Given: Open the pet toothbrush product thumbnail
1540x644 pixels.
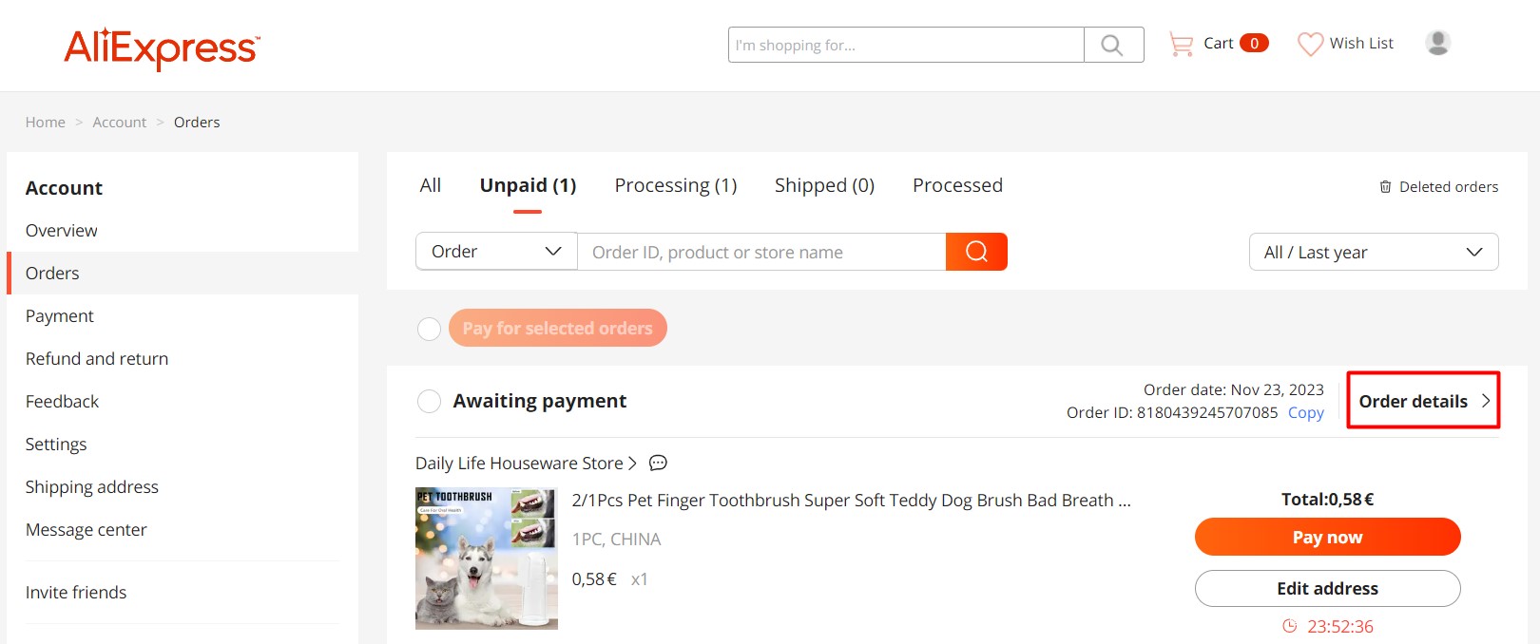Looking at the screenshot, I should pos(486,559).
